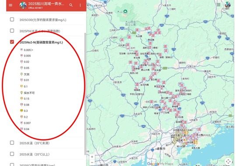Click the 旭川大橋 label on the map

pos(180,146)
